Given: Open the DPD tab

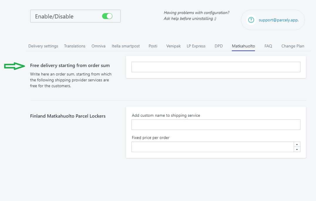Looking at the screenshot, I should point(219,46).
